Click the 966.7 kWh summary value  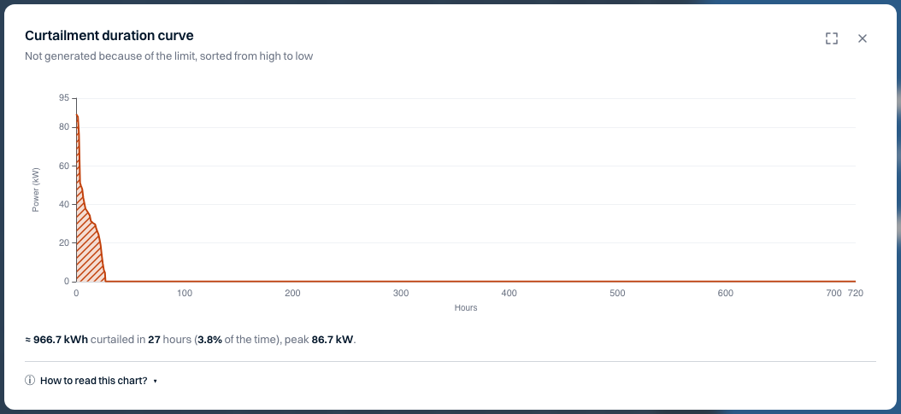(x=61, y=340)
